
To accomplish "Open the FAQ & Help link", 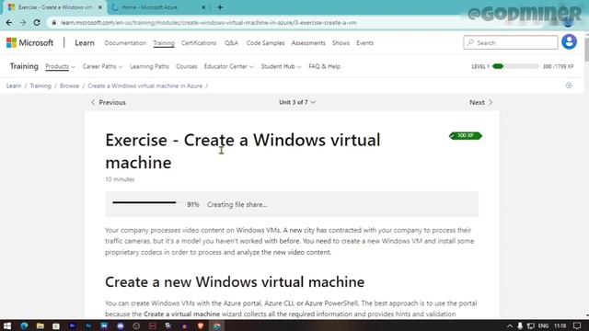I will point(324,66).
